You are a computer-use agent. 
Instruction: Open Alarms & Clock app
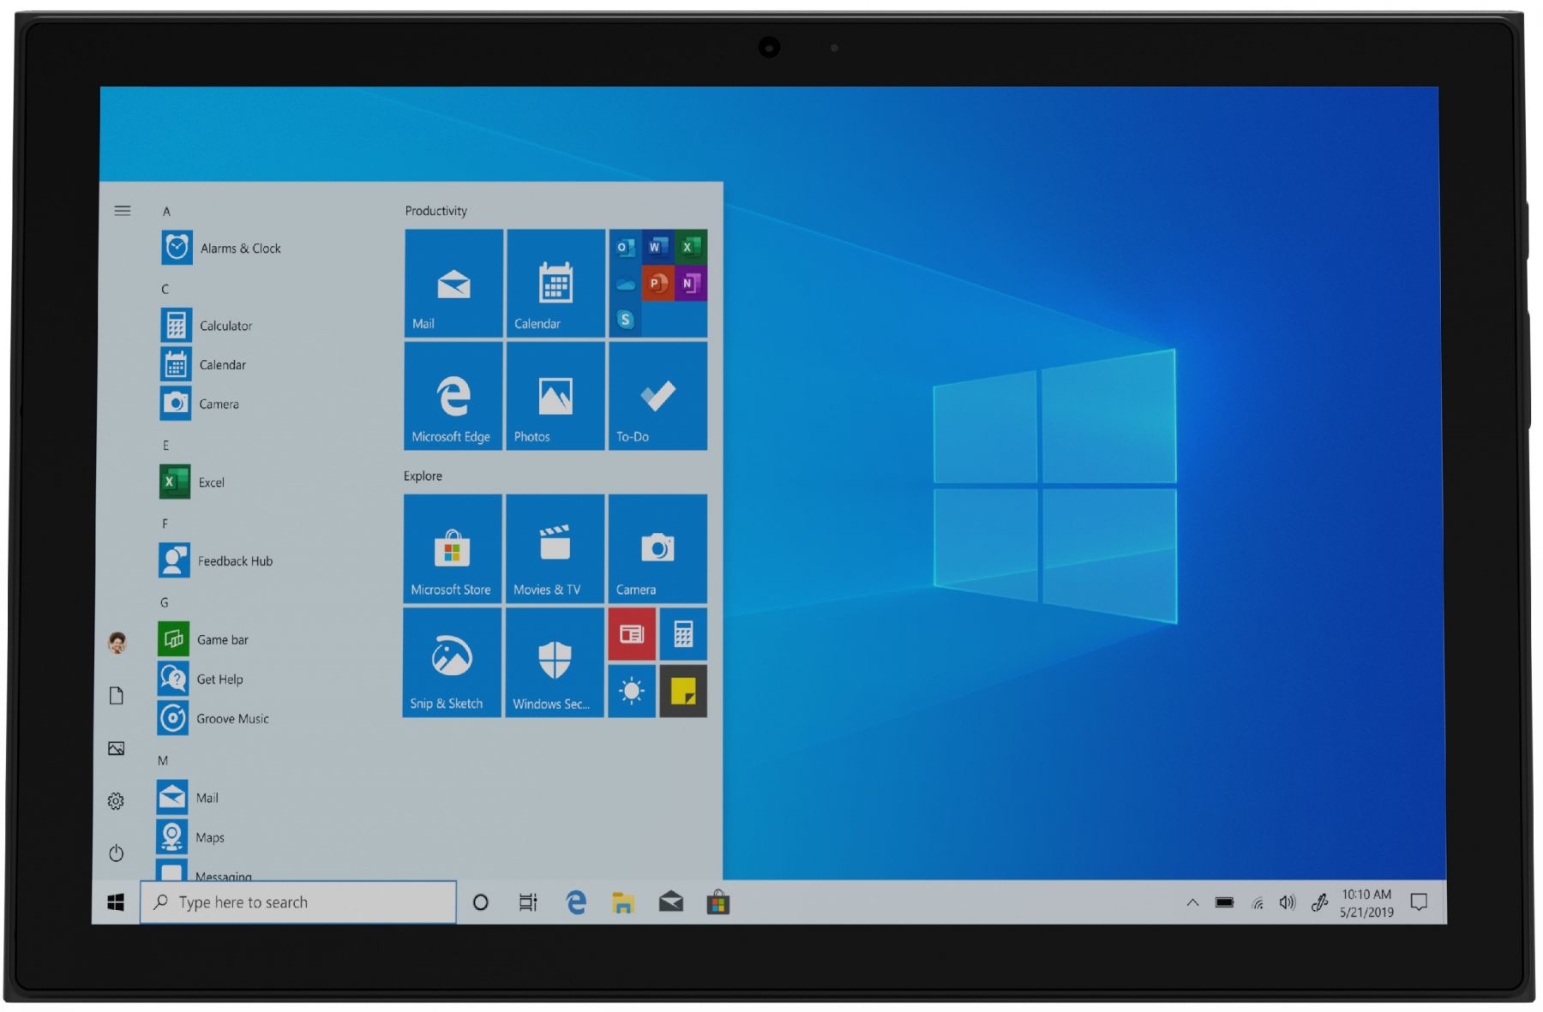223,248
